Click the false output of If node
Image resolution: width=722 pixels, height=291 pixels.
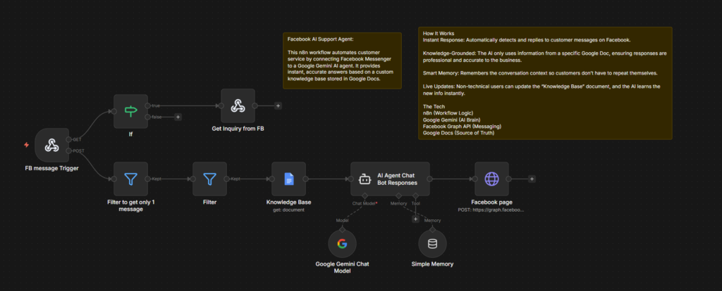tap(148, 117)
